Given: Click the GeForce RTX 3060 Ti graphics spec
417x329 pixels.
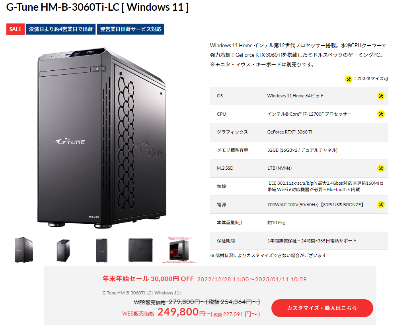Looking at the screenshot, I should coord(290,132).
